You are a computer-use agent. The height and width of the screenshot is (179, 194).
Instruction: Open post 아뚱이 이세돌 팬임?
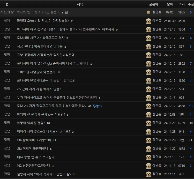31,123
